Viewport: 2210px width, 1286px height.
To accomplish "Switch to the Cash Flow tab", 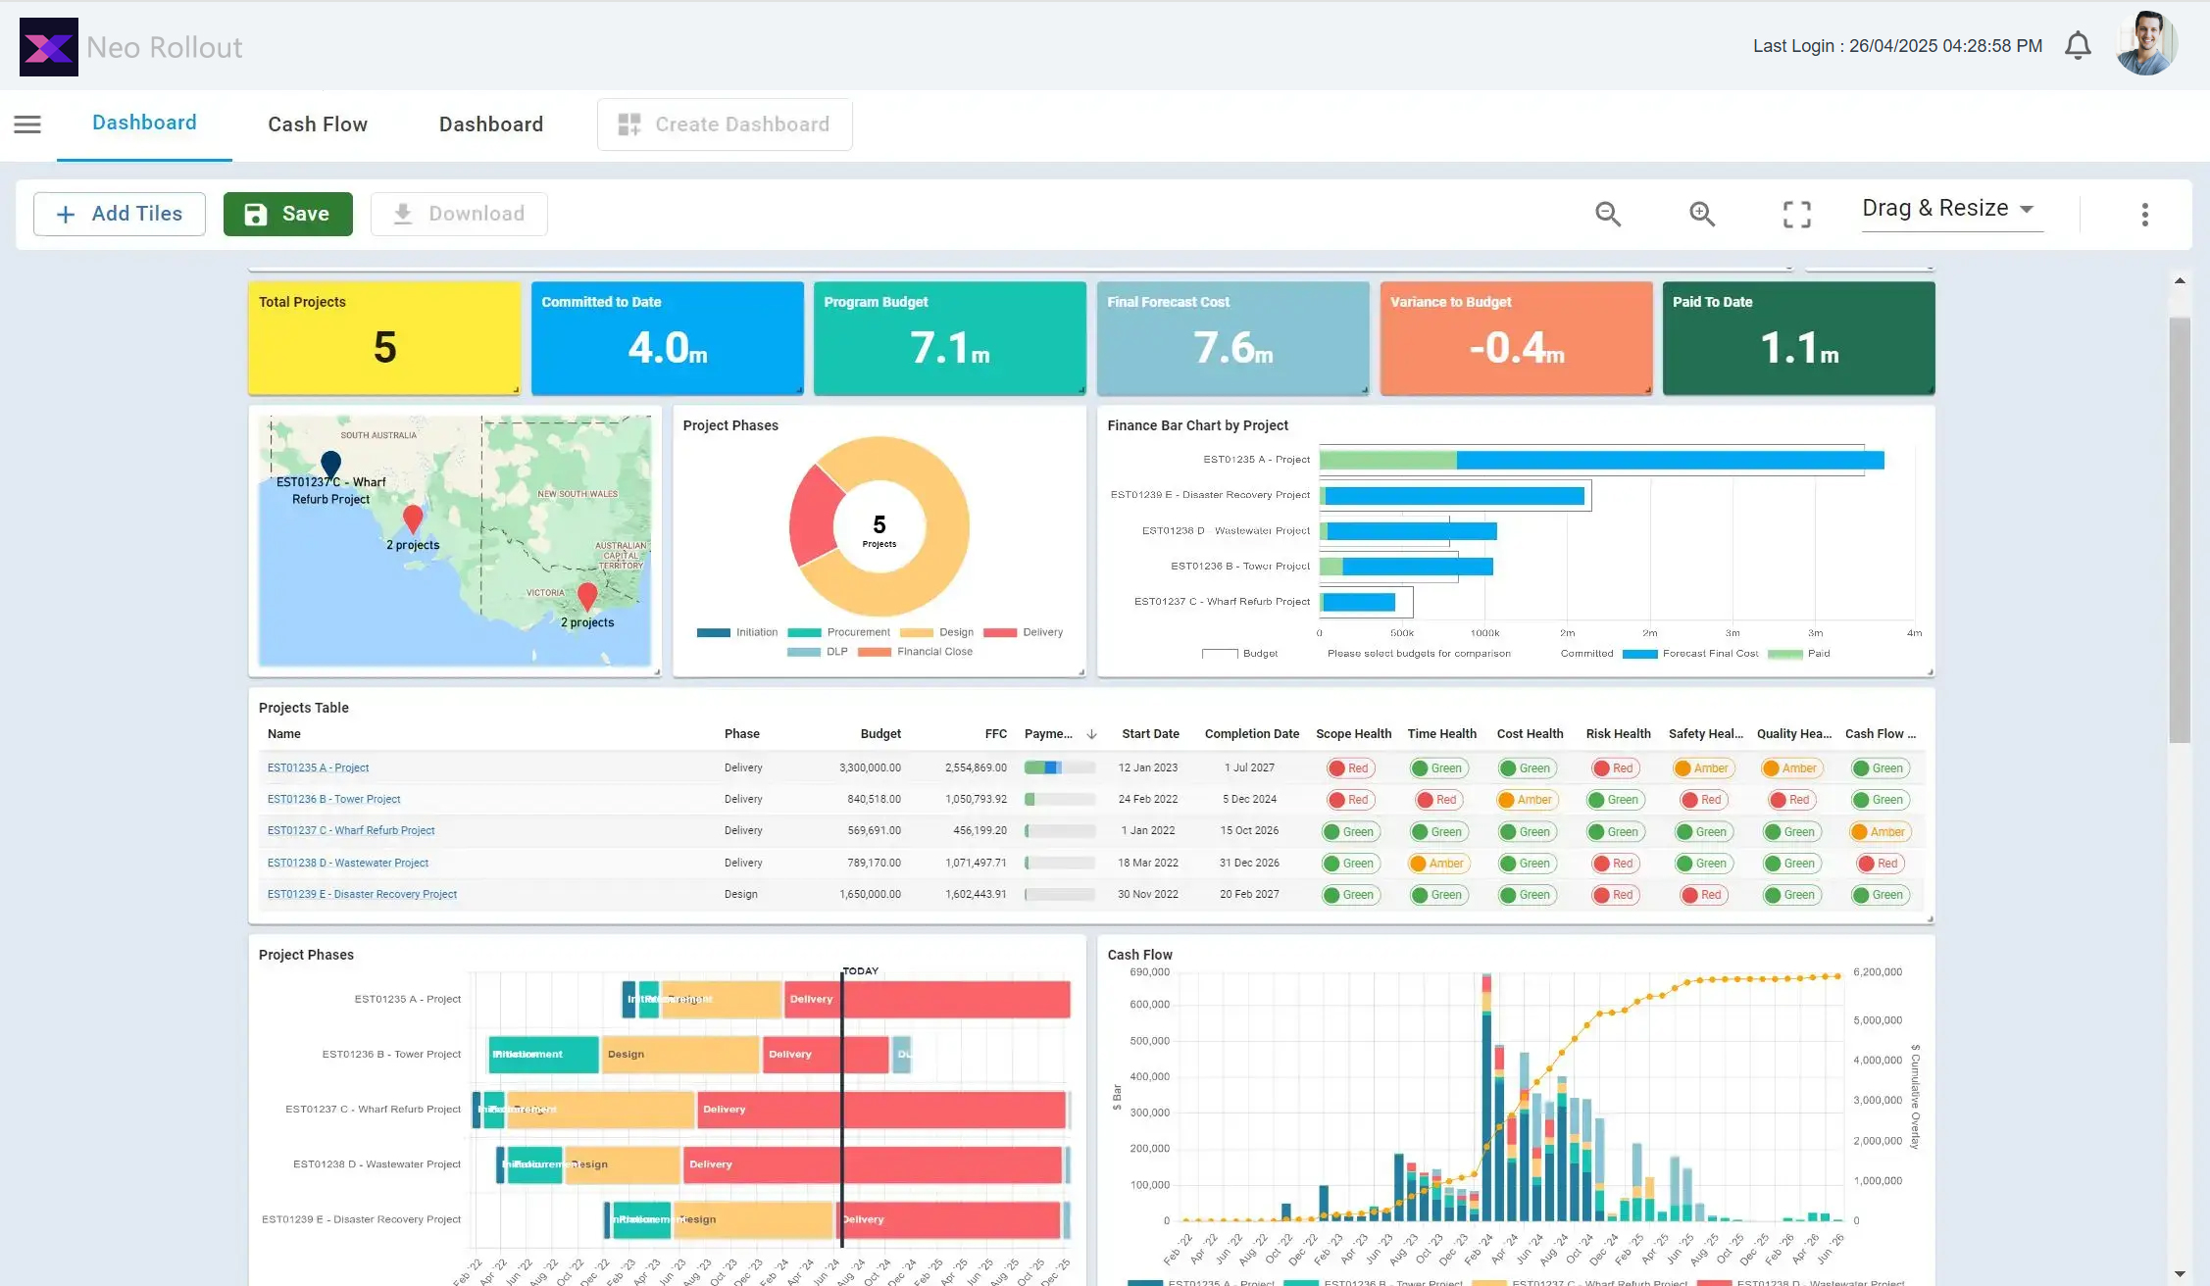I will [x=318, y=124].
